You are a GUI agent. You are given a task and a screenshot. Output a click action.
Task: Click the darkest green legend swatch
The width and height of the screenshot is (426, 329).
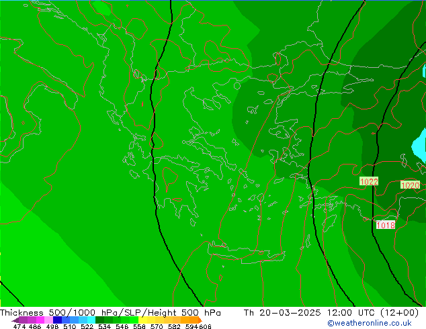[x=99, y=320]
